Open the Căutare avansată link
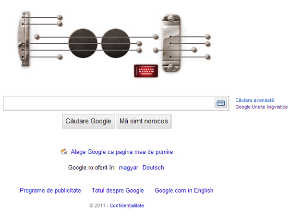Image resolution: width=290 pixels, height=218 pixels. click(x=254, y=100)
